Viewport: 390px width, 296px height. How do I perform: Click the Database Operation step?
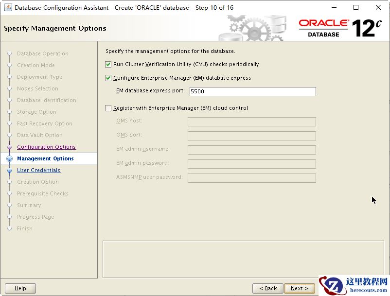click(42, 53)
